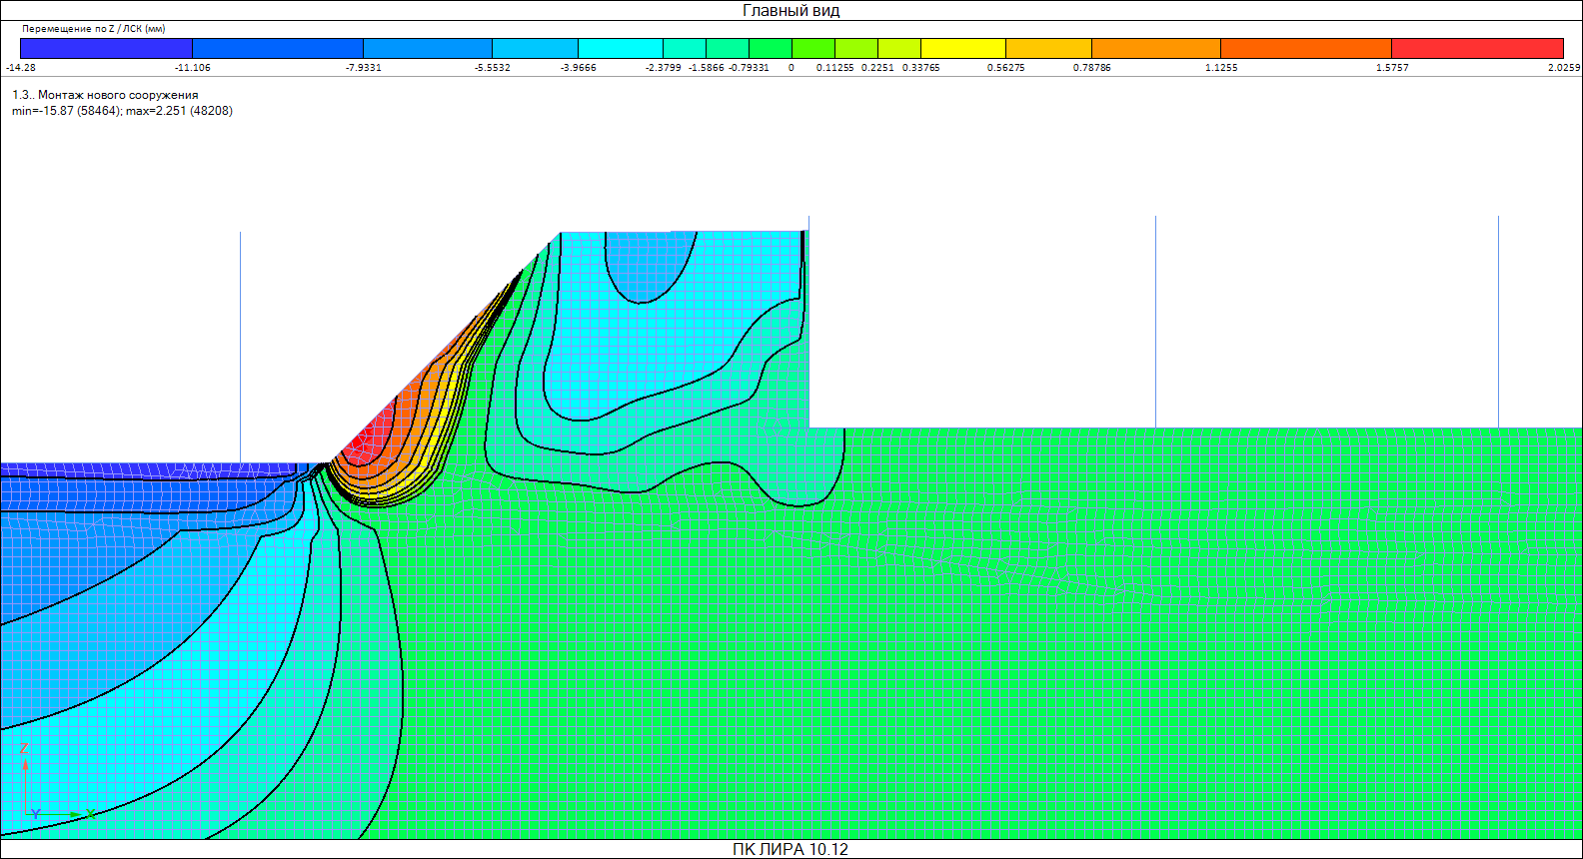Image resolution: width=1583 pixels, height=859 pixels.
Task: Click the legend value label 1.5757
Action: [1391, 68]
